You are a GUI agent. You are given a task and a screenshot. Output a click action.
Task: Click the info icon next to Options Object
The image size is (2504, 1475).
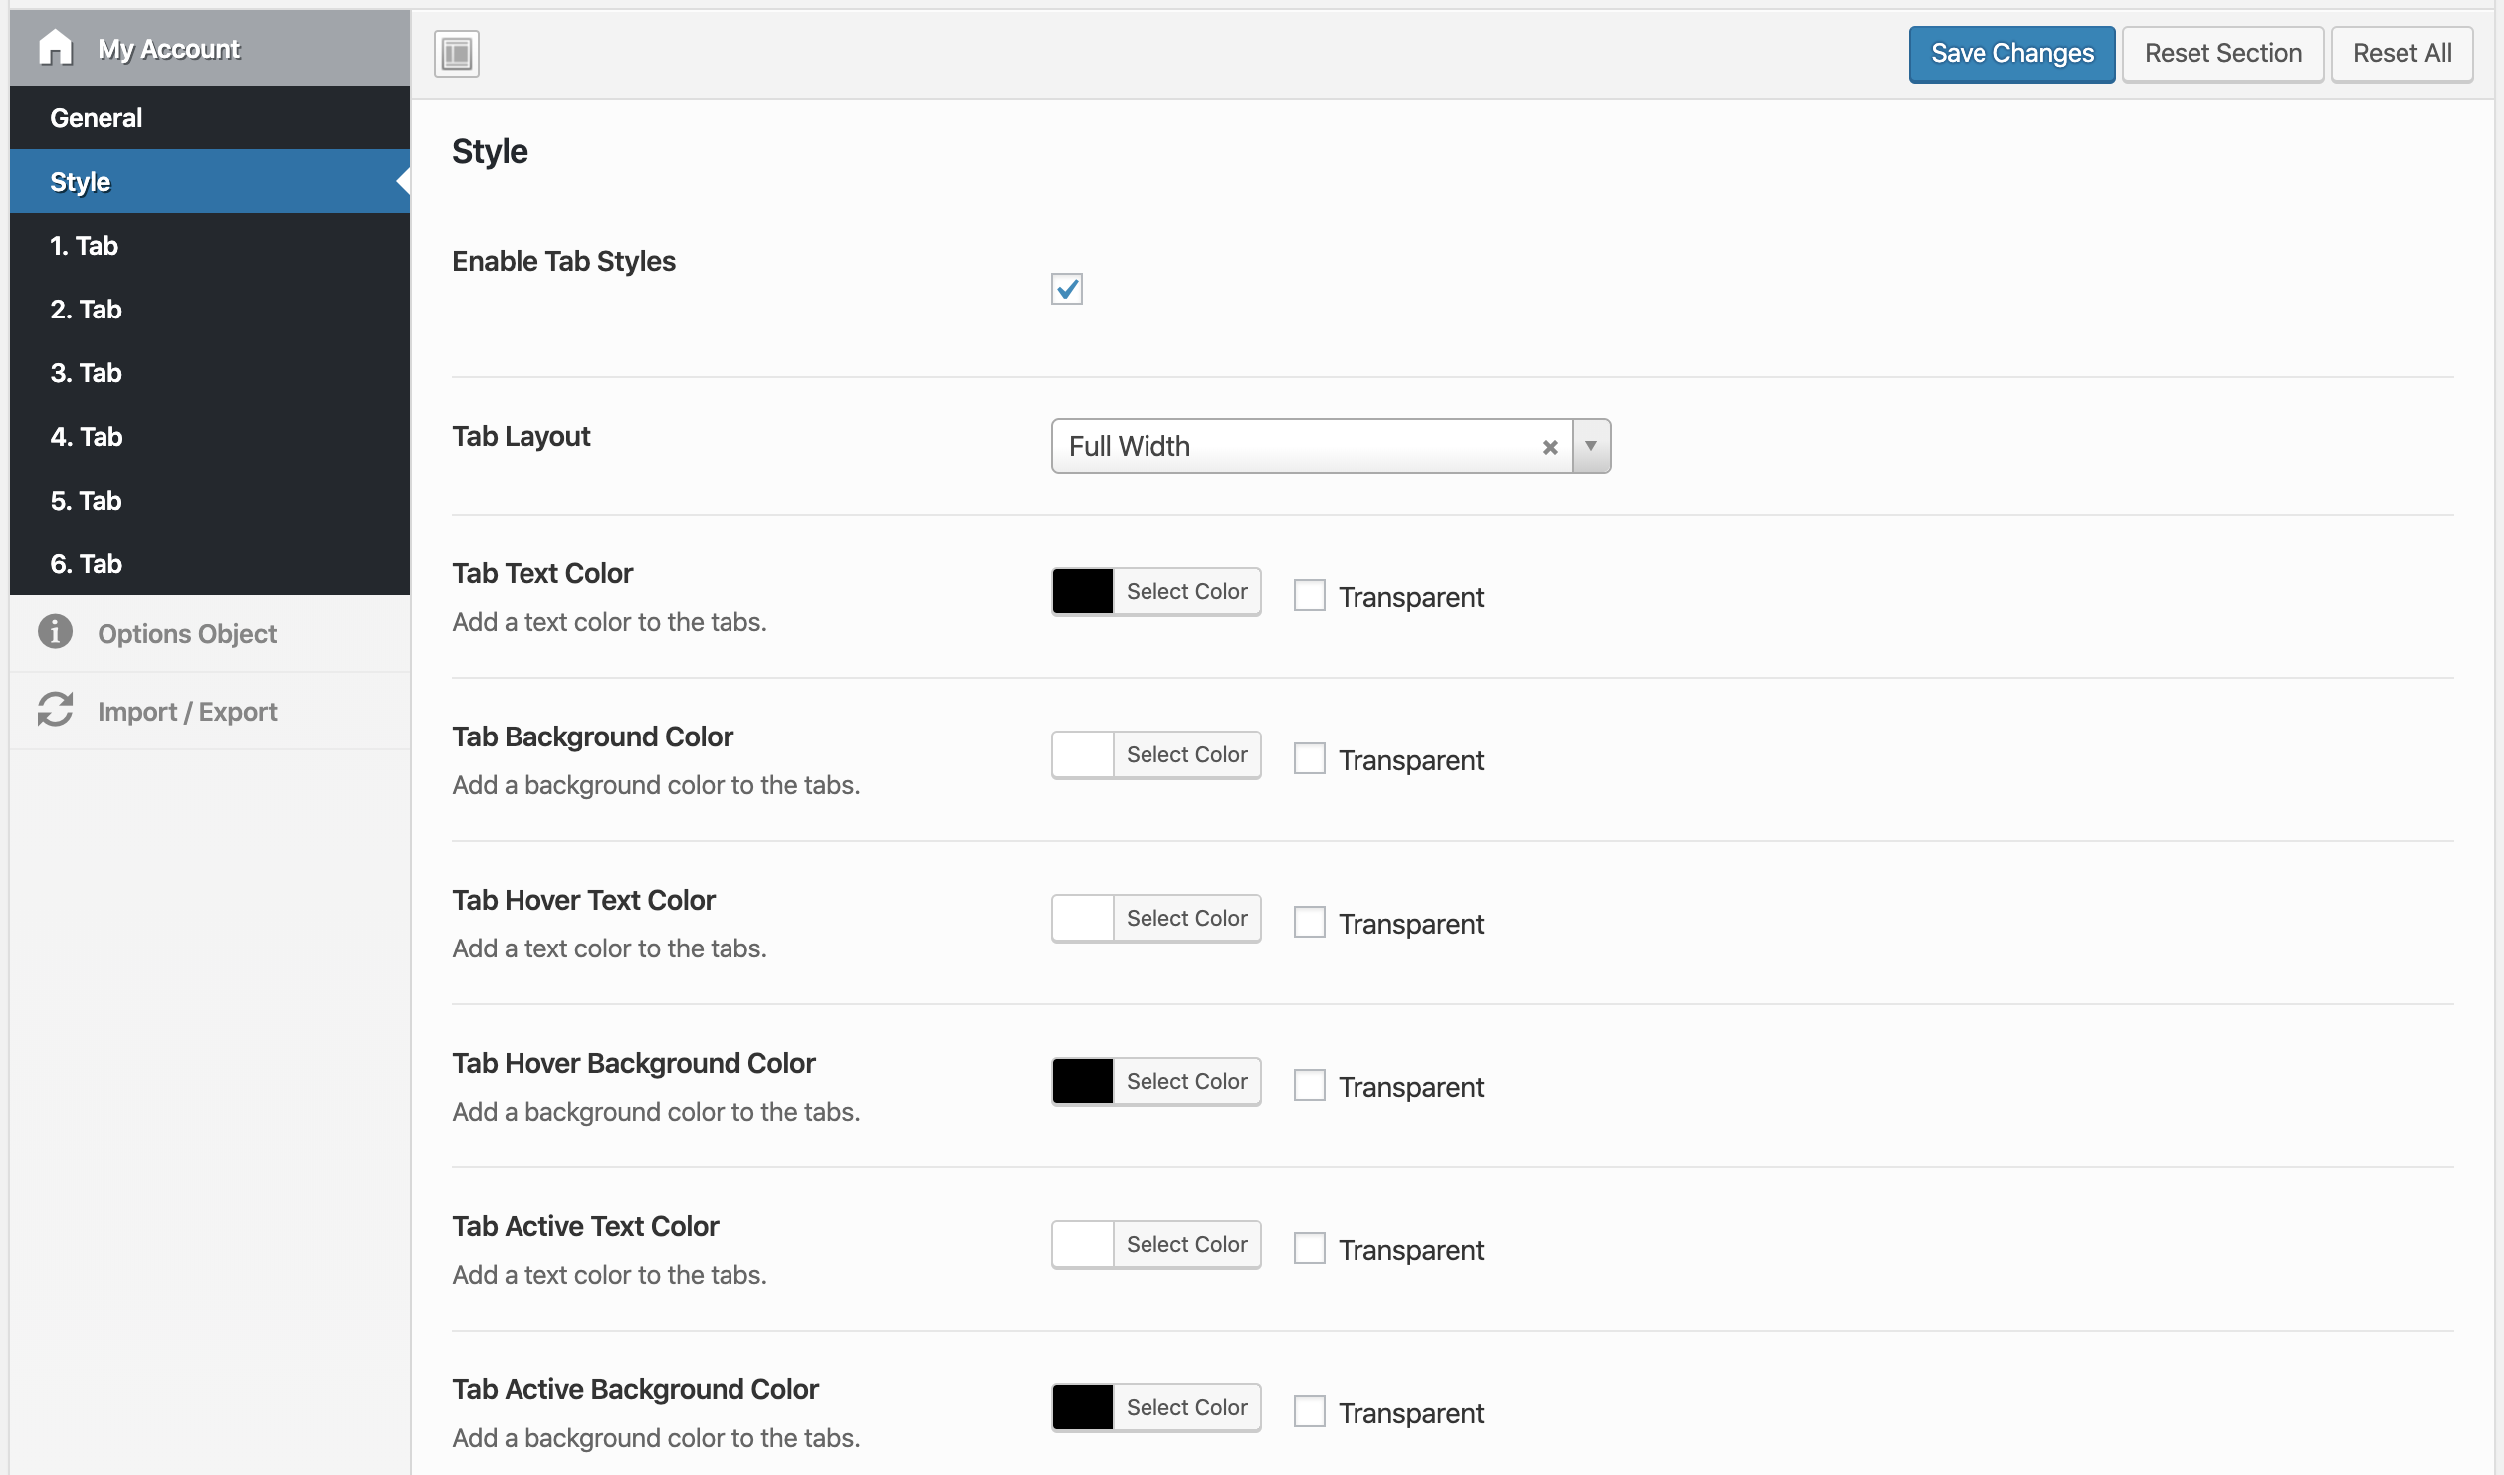tap(55, 633)
